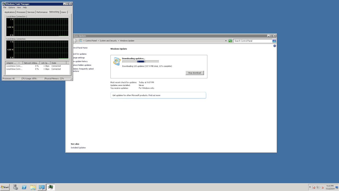Click 'Today at 9:07 PM' check time
The width and height of the screenshot is (339, 191).
click(146, 83)
